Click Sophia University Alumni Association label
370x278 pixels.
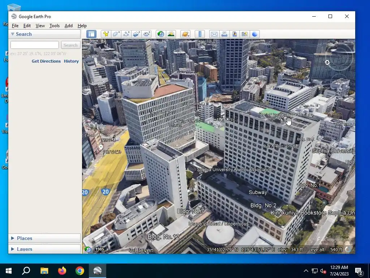tap(235, 169)
